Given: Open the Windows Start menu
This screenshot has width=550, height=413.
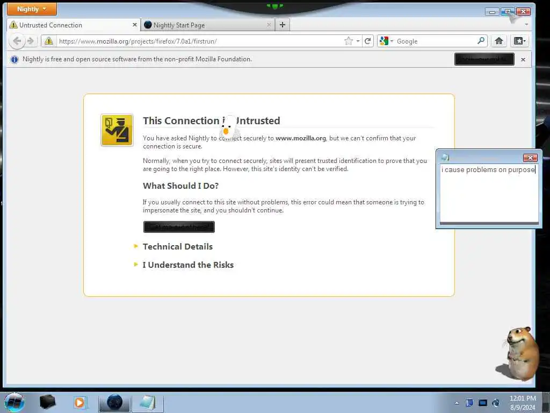Looking at the screenshot, I should point(15,402).
